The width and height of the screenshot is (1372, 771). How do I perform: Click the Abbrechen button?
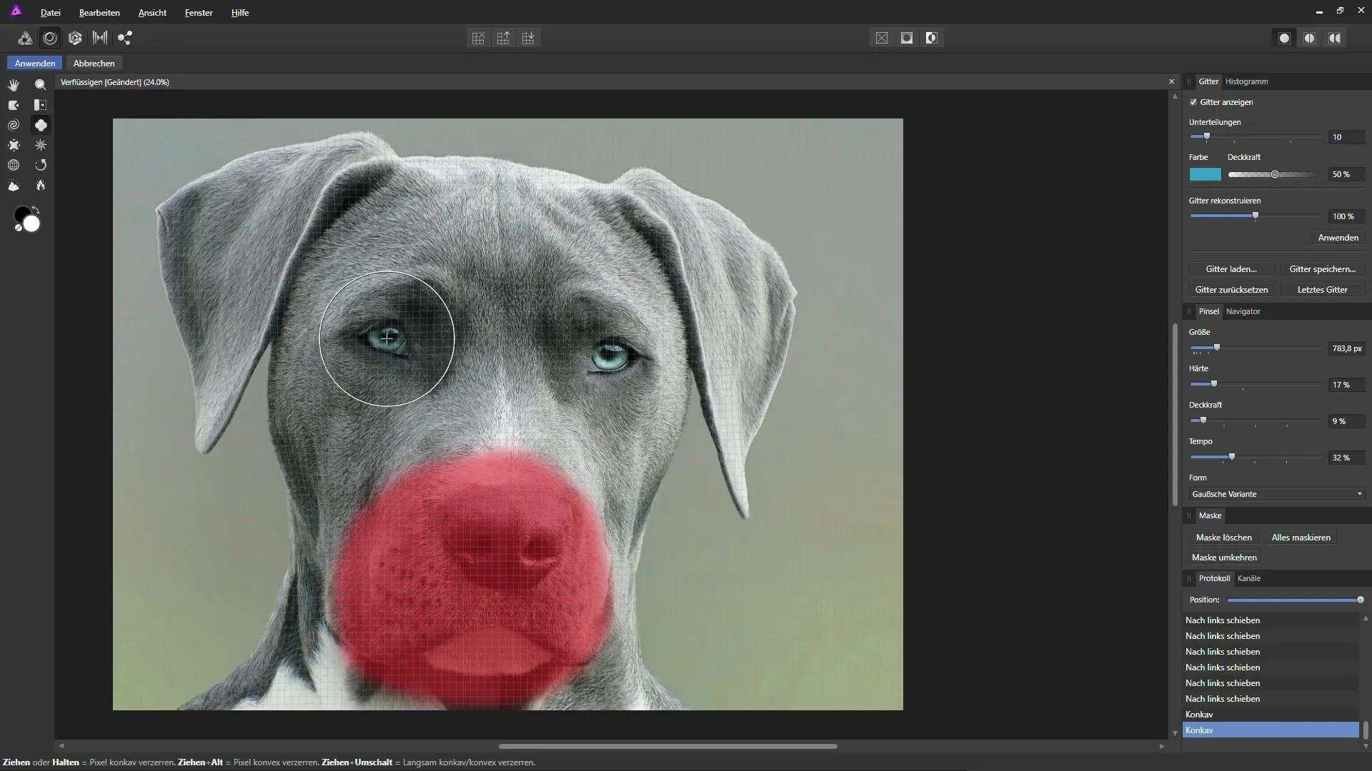pyautogui.click(x=94, y=64)
